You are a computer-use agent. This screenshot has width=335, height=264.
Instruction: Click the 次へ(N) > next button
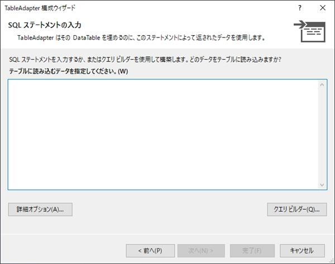[201, 251]
